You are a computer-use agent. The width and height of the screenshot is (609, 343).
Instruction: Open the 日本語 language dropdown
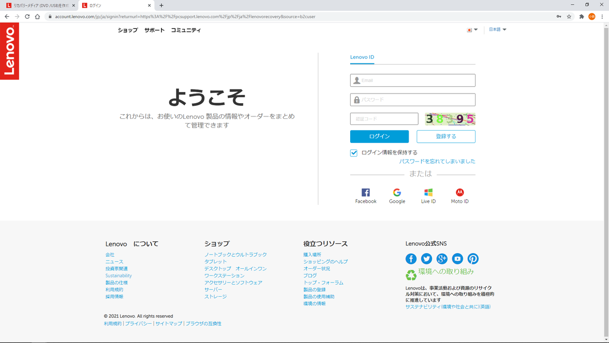point(497,29)
